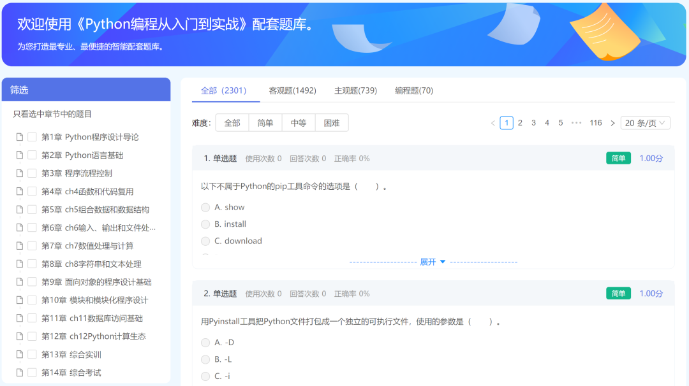Filter questions by 困难 difficulty
The height and width of the screenshot is (386, 689).
pos(332,122)
